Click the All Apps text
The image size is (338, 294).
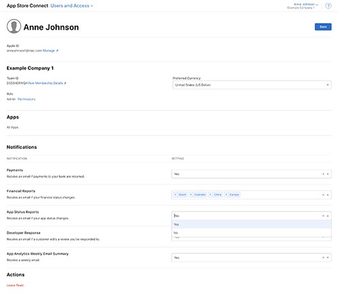12,127
